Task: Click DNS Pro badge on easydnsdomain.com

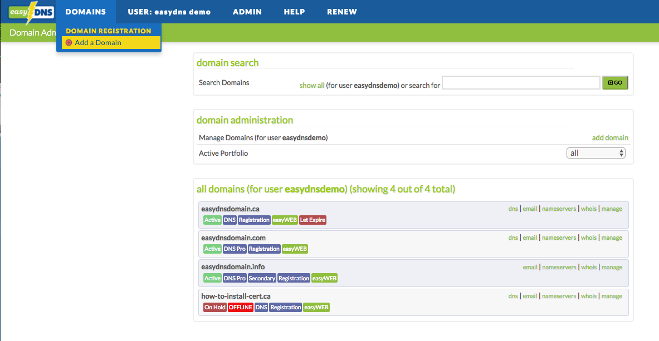Action: click(235, 249)
